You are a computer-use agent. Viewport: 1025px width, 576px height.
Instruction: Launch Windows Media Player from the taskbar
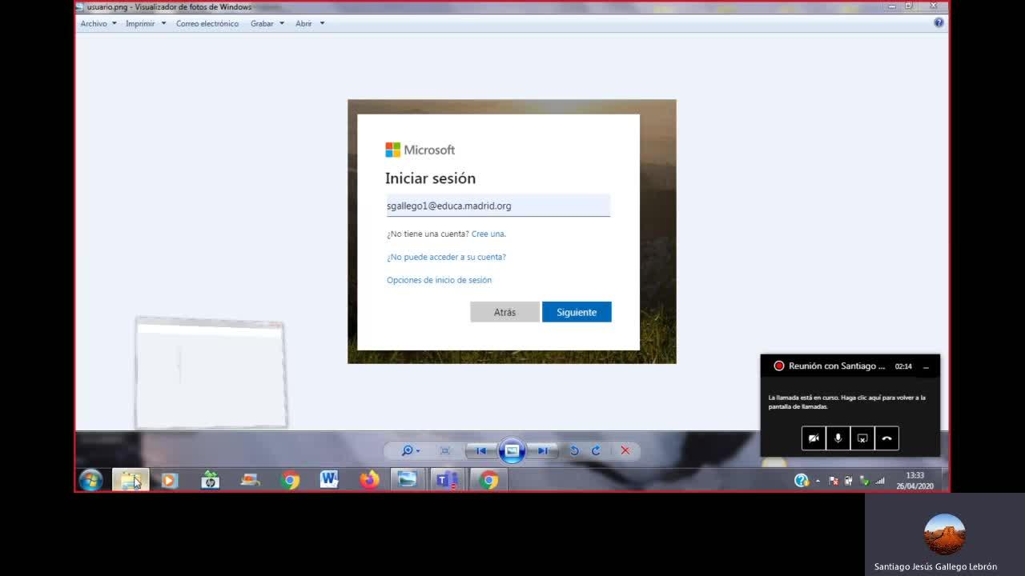(x=169, y=480)
